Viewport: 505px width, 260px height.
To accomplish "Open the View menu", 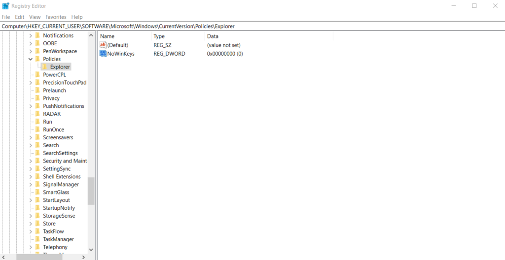I will 35,17.
